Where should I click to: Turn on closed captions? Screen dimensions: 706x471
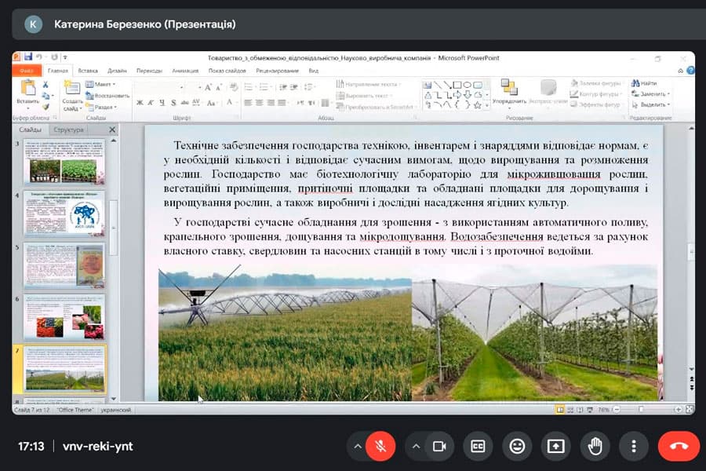pos(478,446)
